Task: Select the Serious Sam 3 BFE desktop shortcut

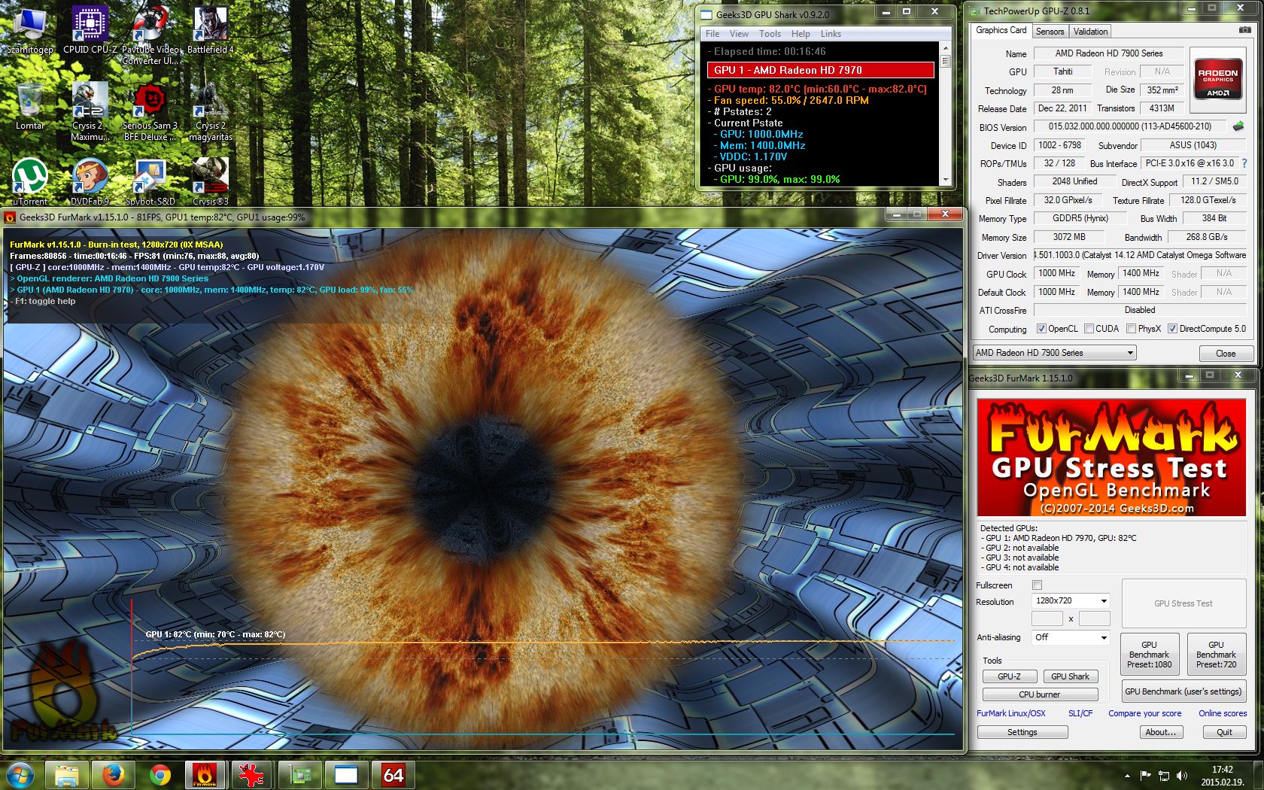Action: pos(150,111)
